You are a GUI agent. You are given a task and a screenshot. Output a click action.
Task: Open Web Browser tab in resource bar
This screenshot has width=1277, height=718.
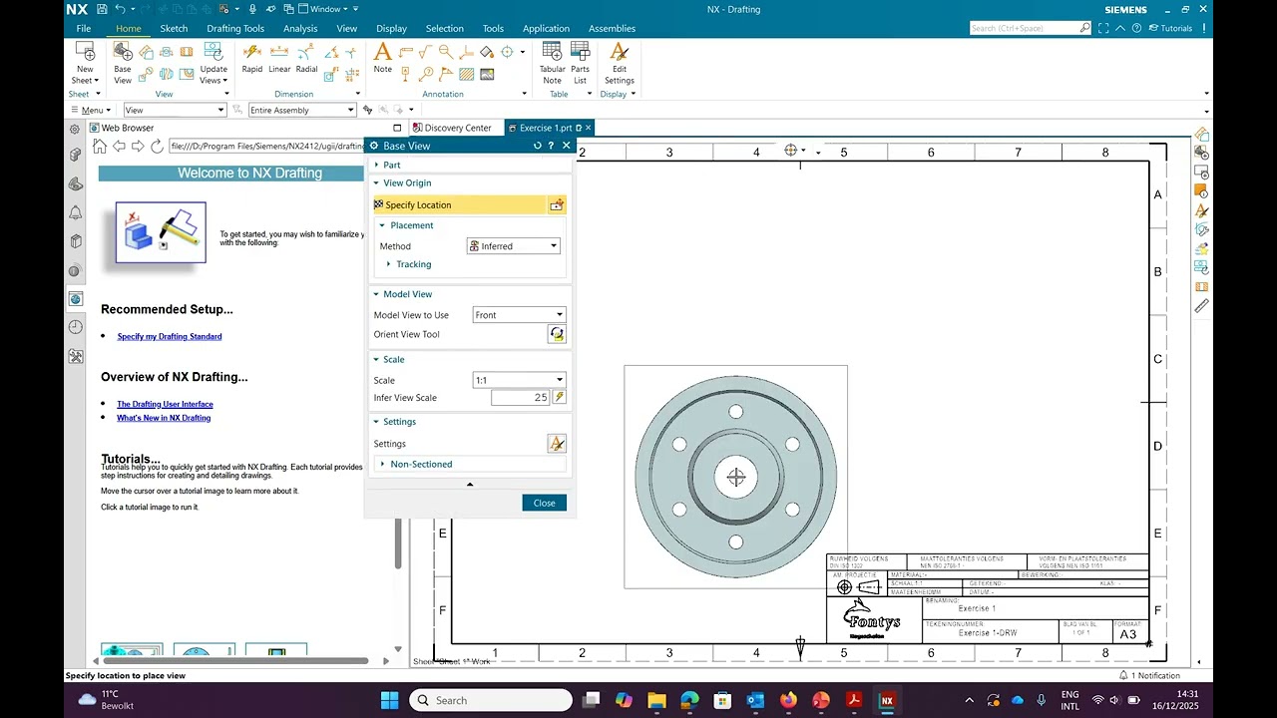click(x=76, y=299)
